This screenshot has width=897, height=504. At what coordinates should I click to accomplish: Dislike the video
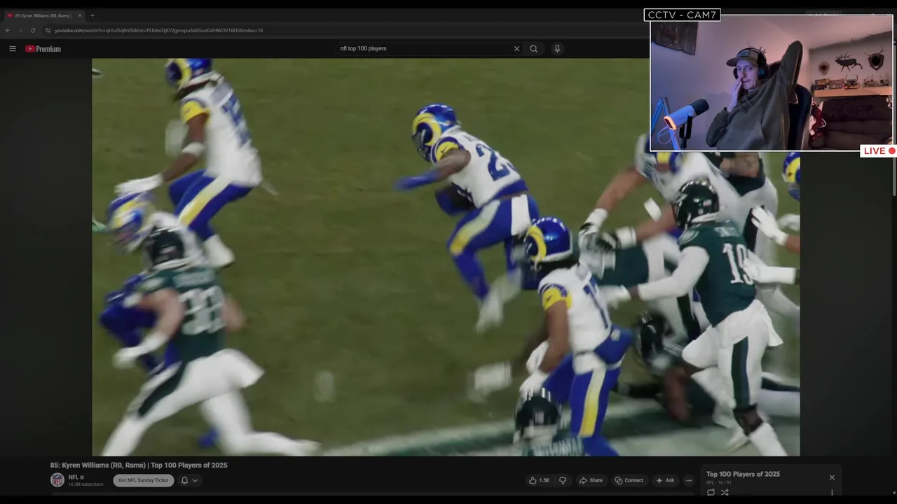[x=563, y=480]
